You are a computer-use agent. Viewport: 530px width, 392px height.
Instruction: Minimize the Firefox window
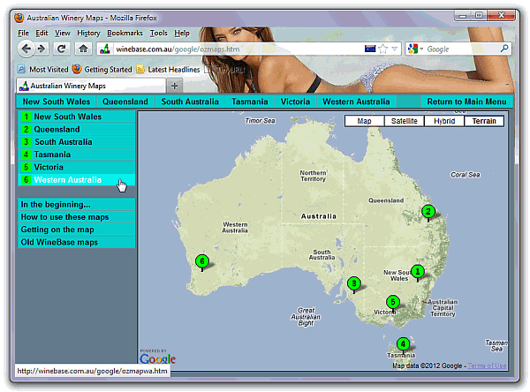point(463,16)
